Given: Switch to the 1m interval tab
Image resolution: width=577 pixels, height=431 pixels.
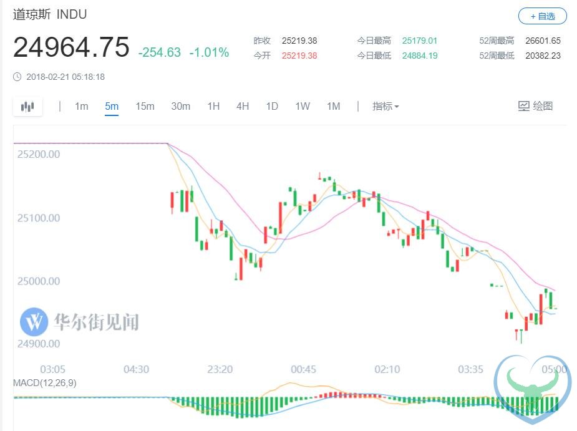Looking at the screenshot, I should (81, 107).
